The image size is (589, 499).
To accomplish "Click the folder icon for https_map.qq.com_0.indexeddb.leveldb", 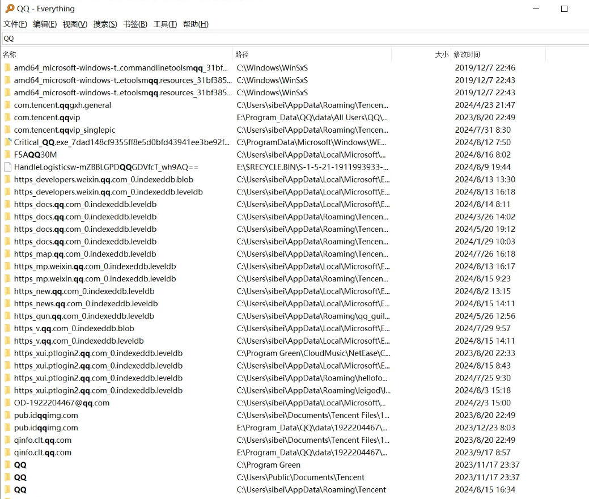I will (7, 254).
